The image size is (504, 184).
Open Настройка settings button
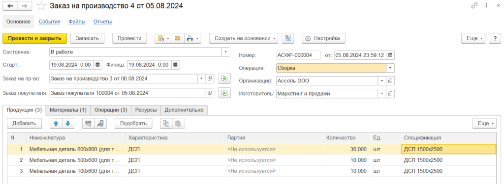point(323,38)
